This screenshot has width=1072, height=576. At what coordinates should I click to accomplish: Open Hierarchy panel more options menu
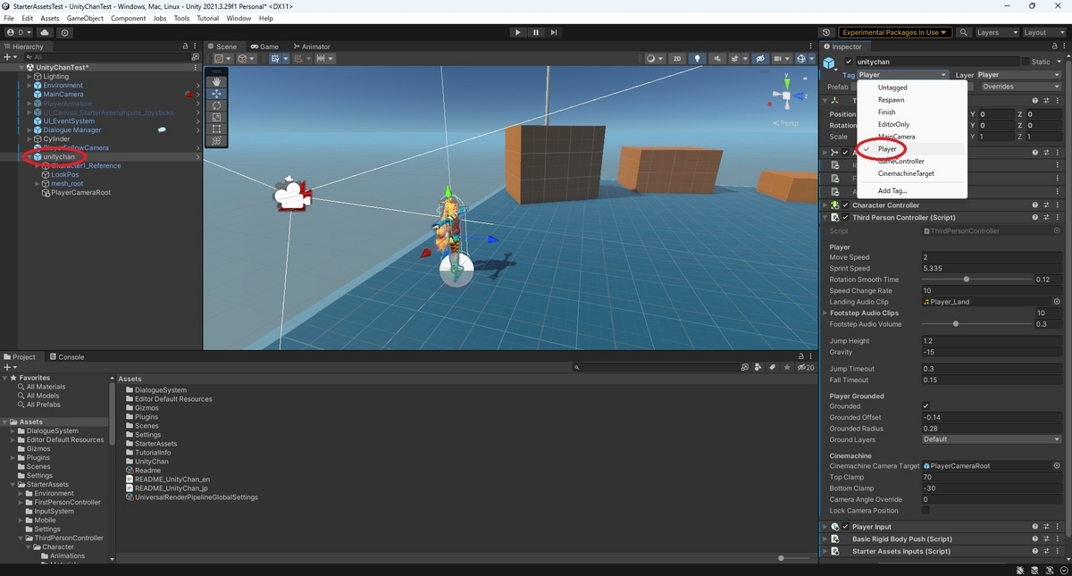tap(196, 46)
